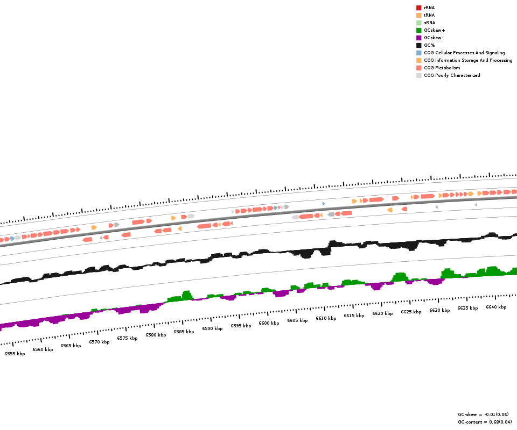The width and height of the screenshot is (517, 430).
Task: Click the COG Metabolism legend swatch
Action: pos(418,68)
